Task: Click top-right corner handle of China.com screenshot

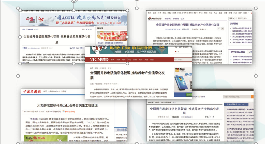Action: 127,10
